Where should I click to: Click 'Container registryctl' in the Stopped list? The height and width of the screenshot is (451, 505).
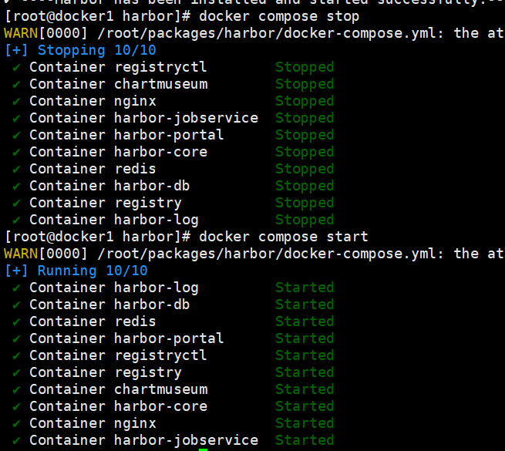click(x=118, y=67)
